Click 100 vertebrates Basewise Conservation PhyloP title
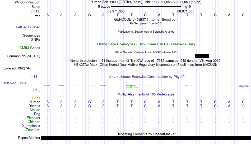The height and width of the screenshot is (144, 251). (146, 77)
